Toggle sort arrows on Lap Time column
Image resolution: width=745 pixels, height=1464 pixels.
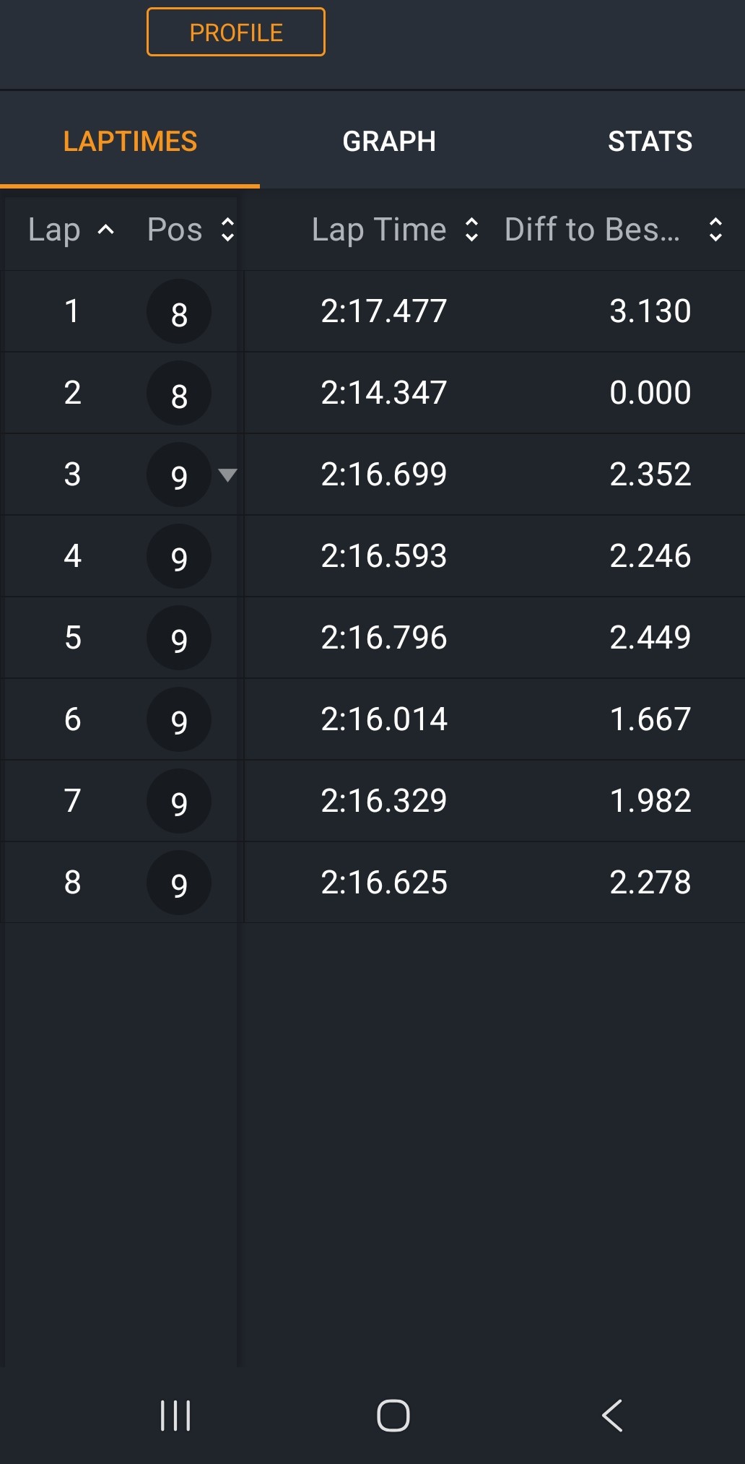(x=471, y=230)
